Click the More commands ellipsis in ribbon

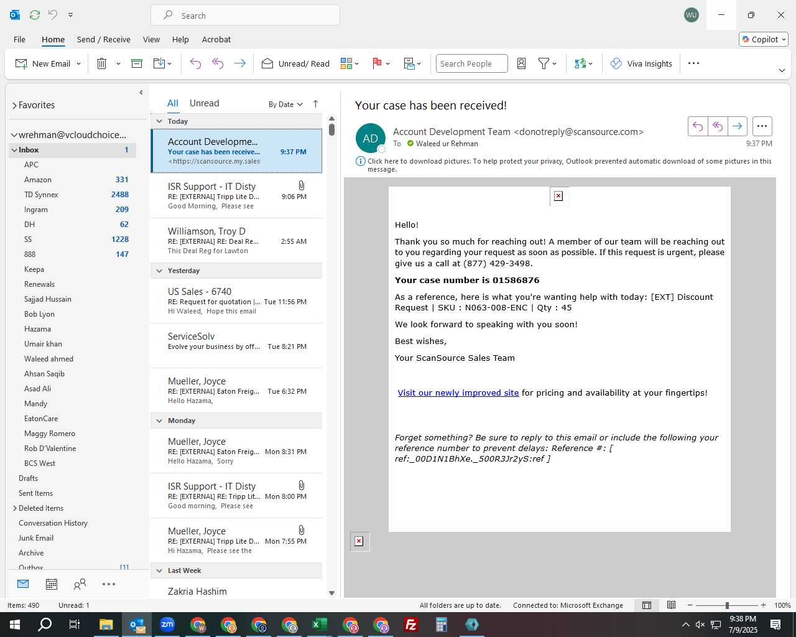pos(694,63)
